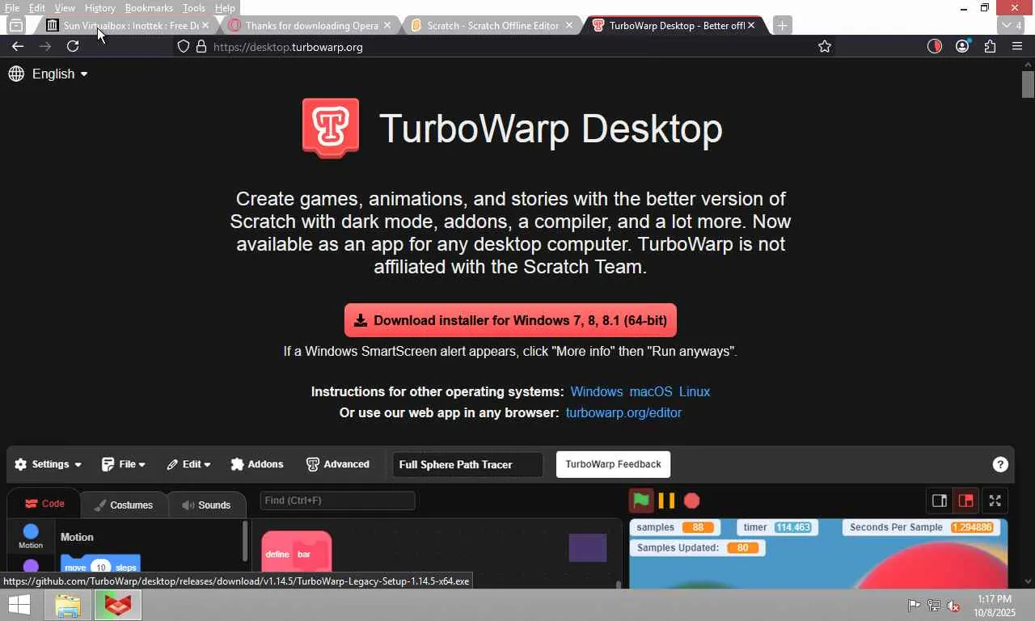Select the Sounds tab in the editor

206,505
